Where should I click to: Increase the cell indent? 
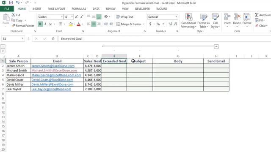tap(111, 24)
